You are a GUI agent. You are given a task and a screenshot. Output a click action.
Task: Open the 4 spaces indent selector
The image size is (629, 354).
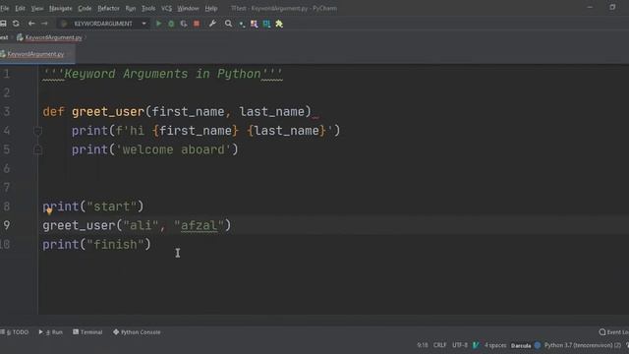point(495,345)
